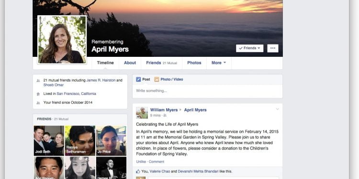Viewport: 359px width, 179px height.
Task: Open the 9 mins post timestamp
Action: coord(155,116)
